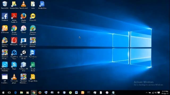Launch Unity from the taskbar
Screen dimensions: 170x95
coord(58,93)
